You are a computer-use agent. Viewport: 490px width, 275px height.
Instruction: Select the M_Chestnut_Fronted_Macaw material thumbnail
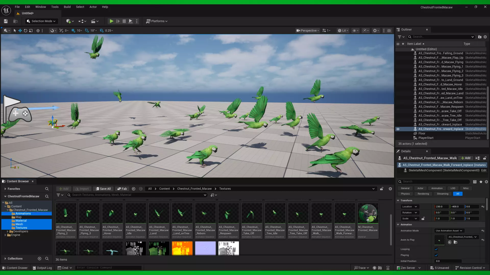[368, 221]
